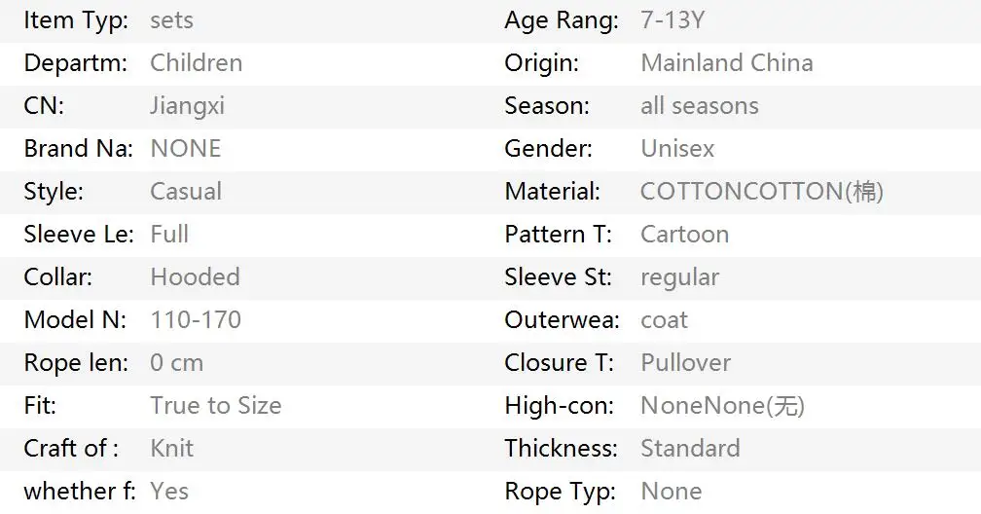Select the "Pullover" closure type value

685,363
